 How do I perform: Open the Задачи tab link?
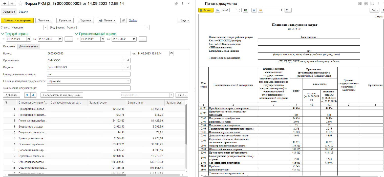click(23, 12)
